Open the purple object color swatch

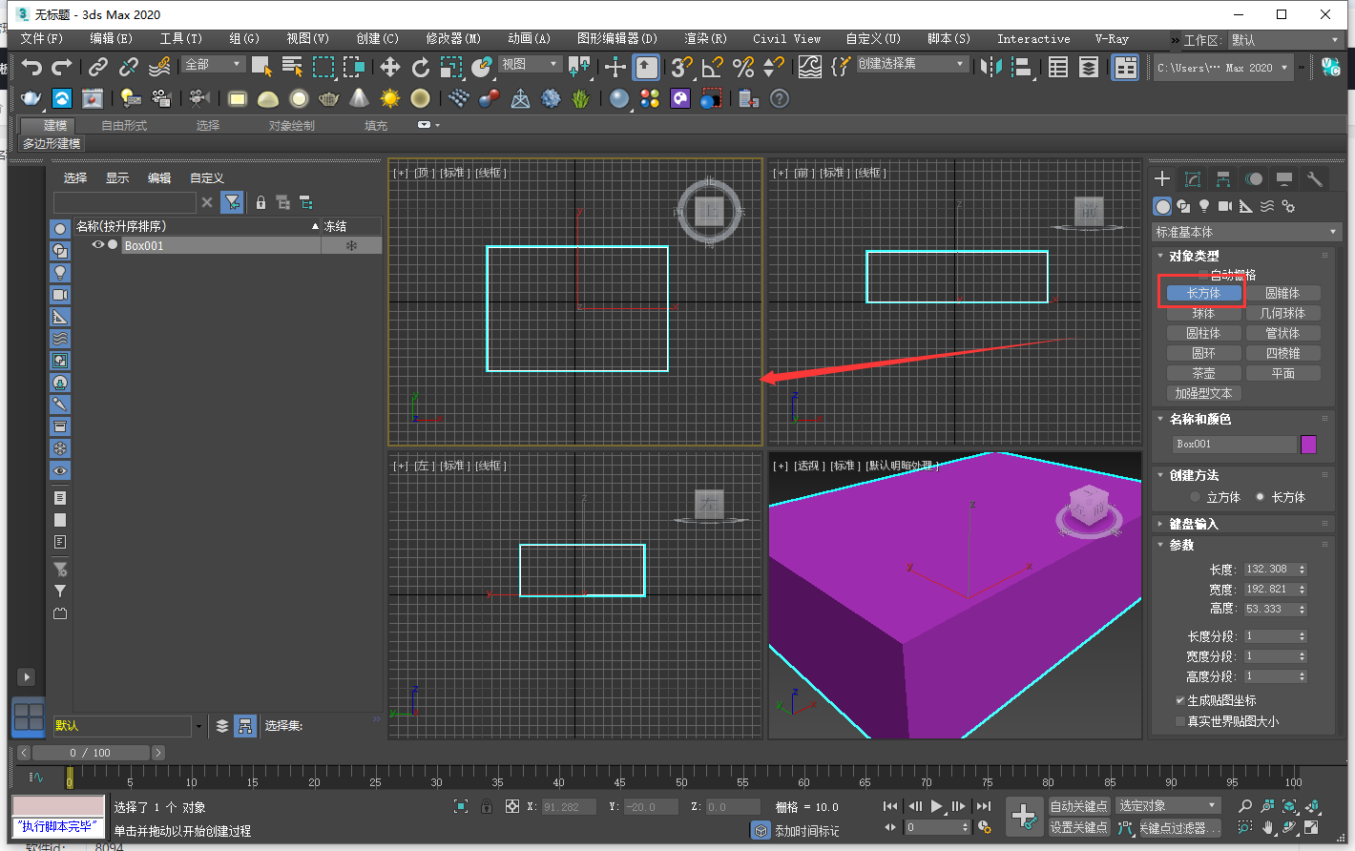[x=1308, y=444]
